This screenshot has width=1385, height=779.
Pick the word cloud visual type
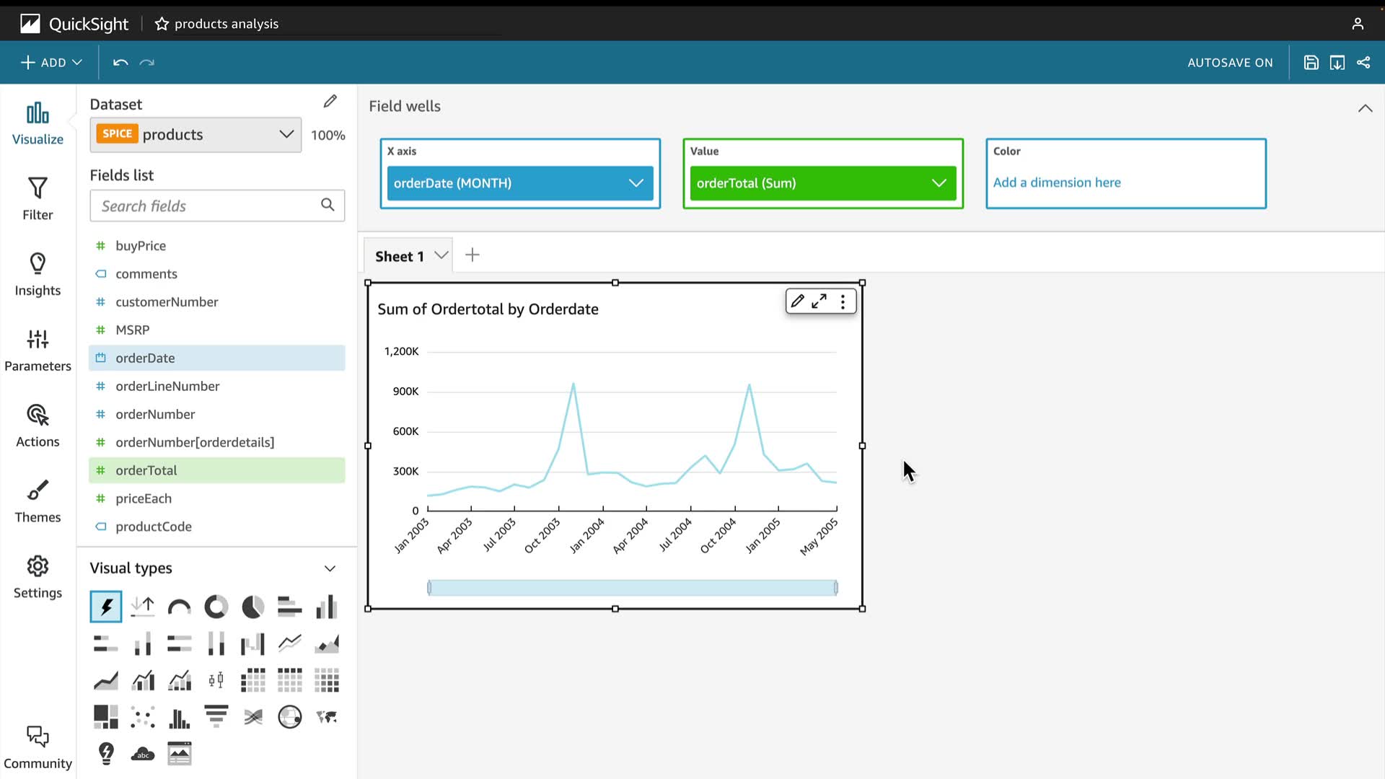point(143,754)
